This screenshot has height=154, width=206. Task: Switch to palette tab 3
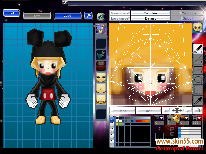pos(112,132)
